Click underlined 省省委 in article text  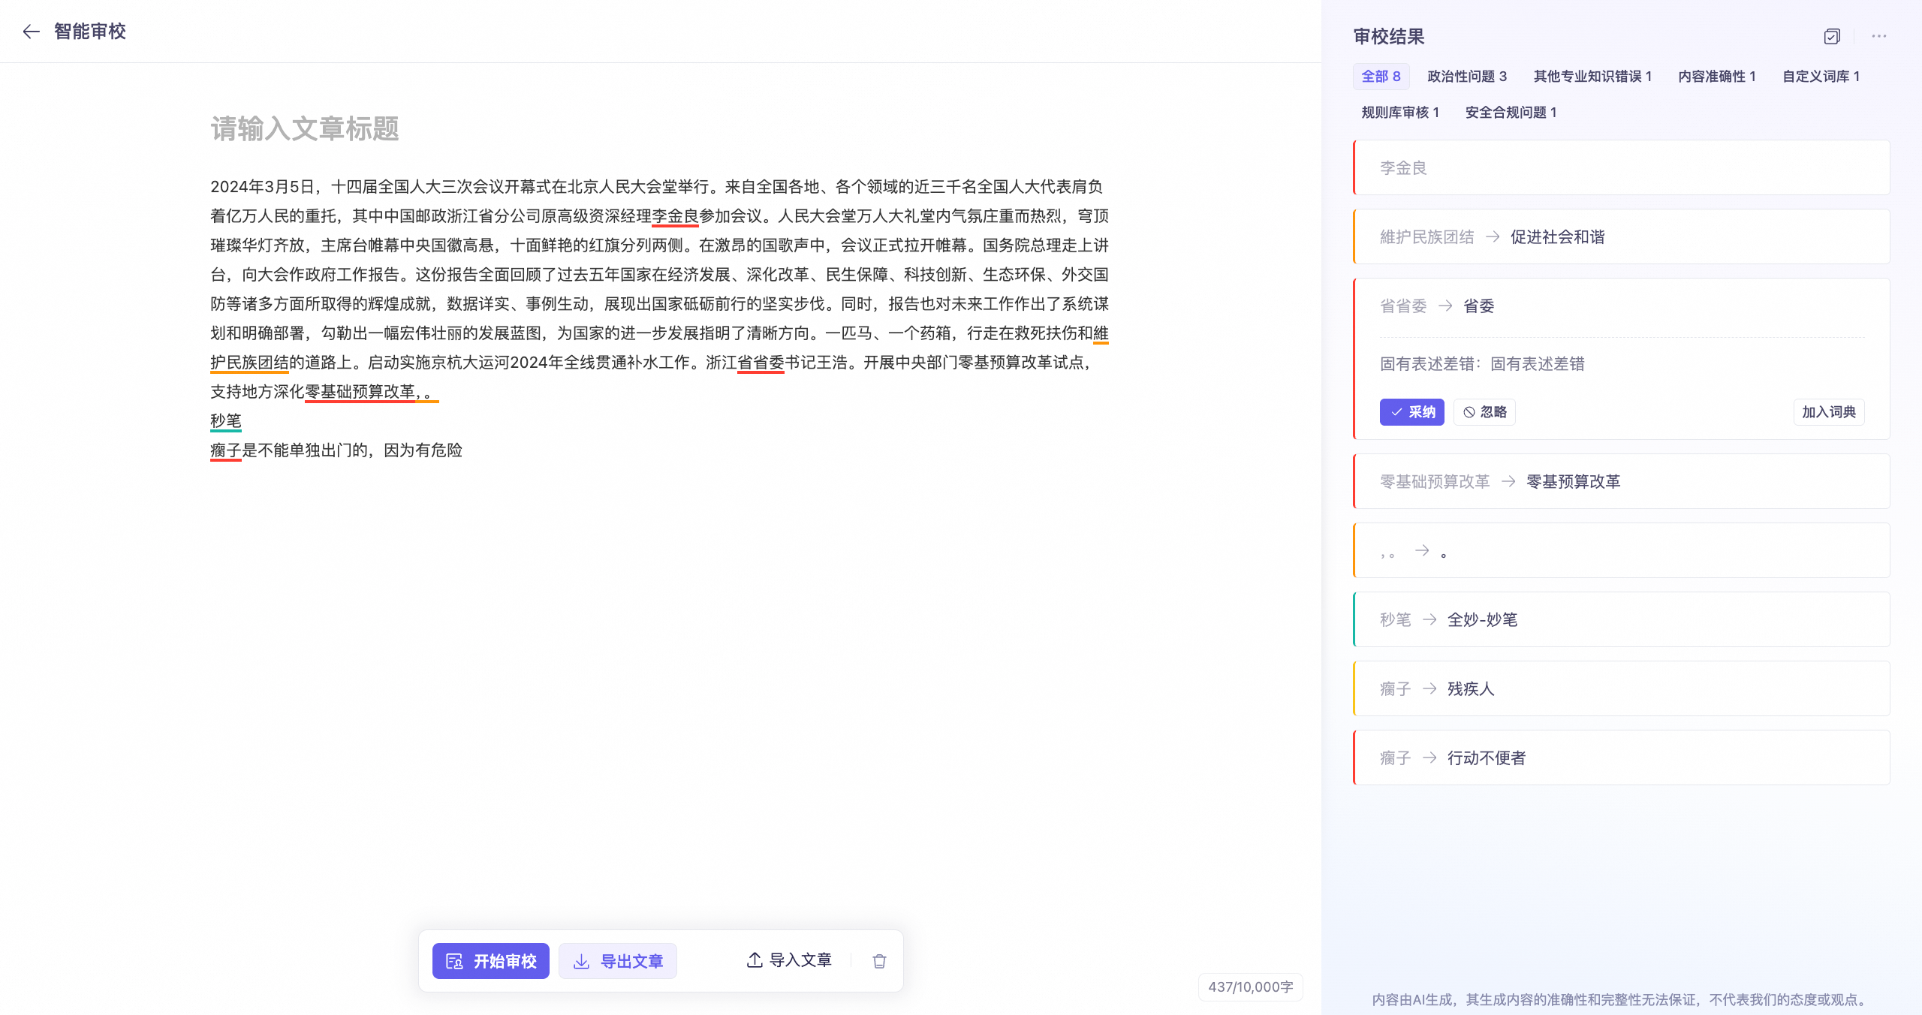pyautogui.click(x=761, y=363)
